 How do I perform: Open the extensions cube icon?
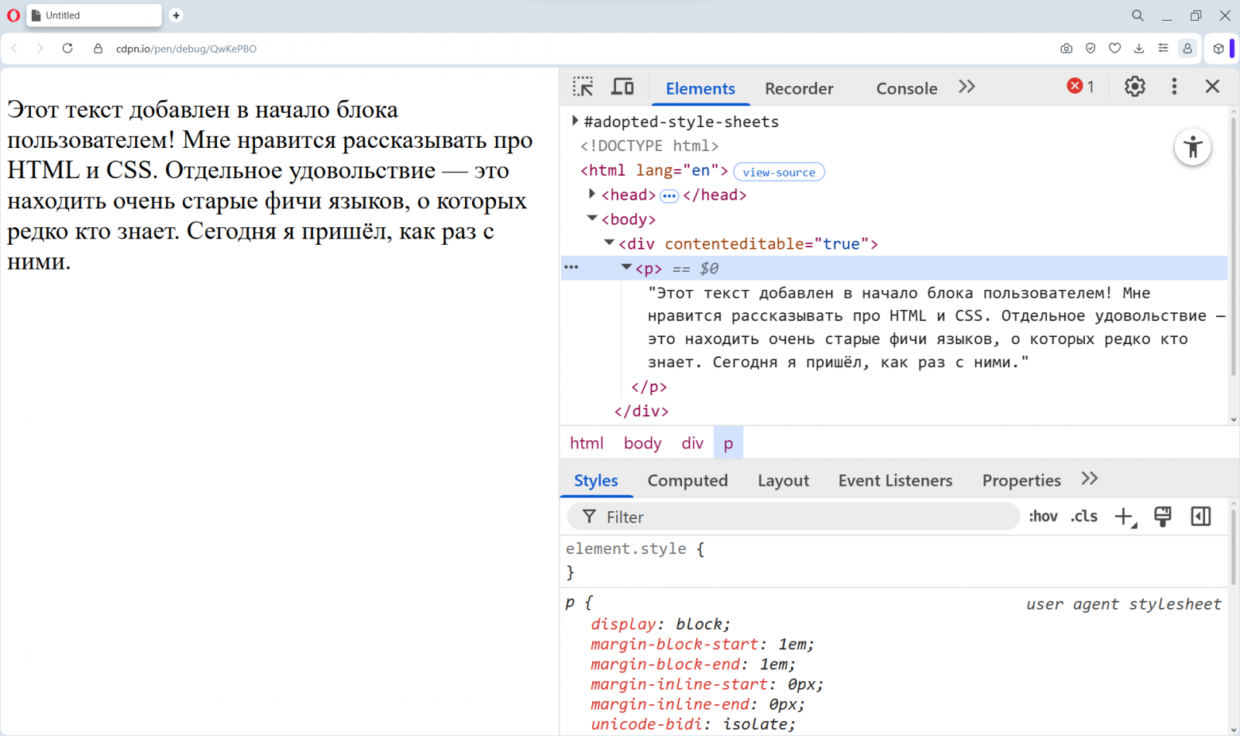pyautogui.click(x=1219, y=48)
